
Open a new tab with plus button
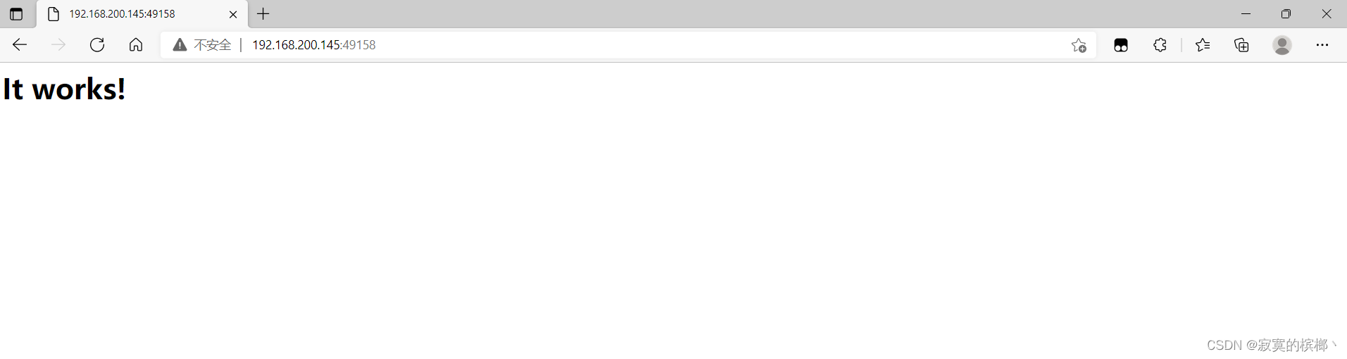[x=263, y=13]
